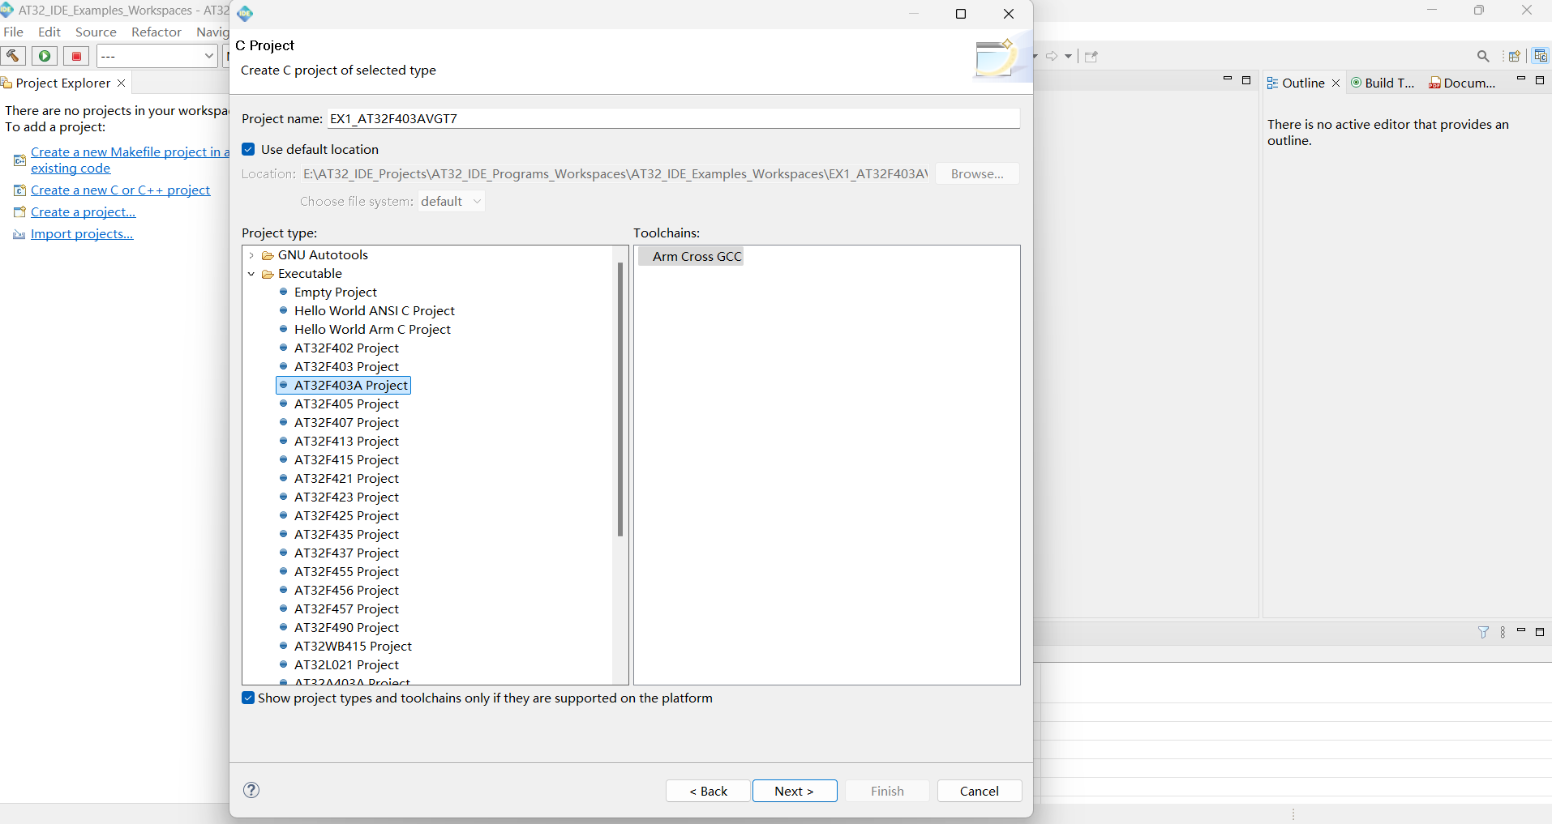The image size is (1552, 824).
Task: Click the search magnifier icon in toolbar
Action: 1483,56
